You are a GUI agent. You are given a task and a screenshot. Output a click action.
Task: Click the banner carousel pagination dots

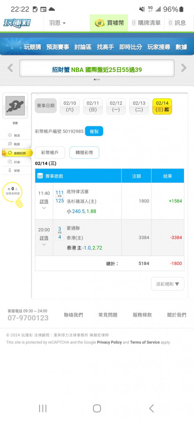[97, 80]
